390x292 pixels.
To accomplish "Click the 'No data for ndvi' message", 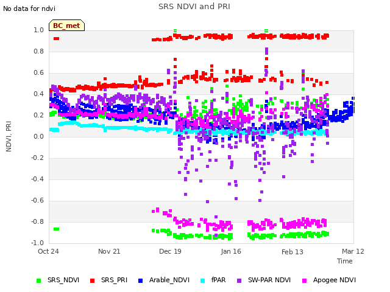I will tap(29, 9).
